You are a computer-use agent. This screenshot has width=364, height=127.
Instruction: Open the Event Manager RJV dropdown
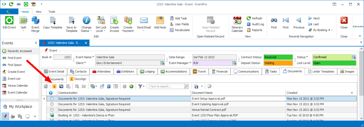coord(234,63)
